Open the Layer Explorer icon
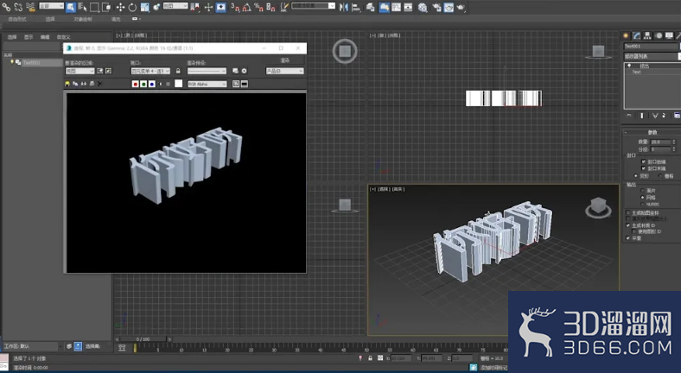681x373 pixels. click(x=370, y=7)
